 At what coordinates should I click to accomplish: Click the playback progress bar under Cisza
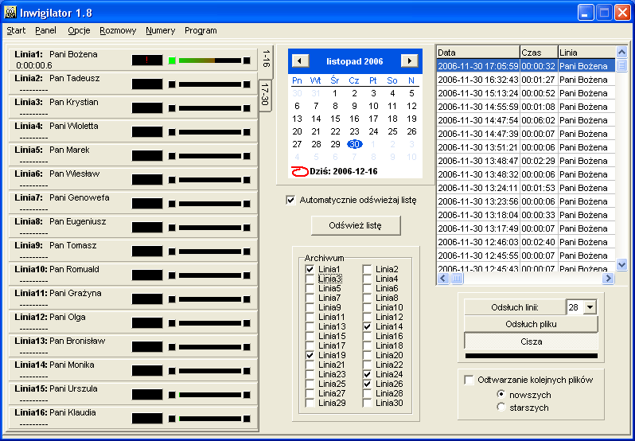pyautogui.click(x=532, y=356)
